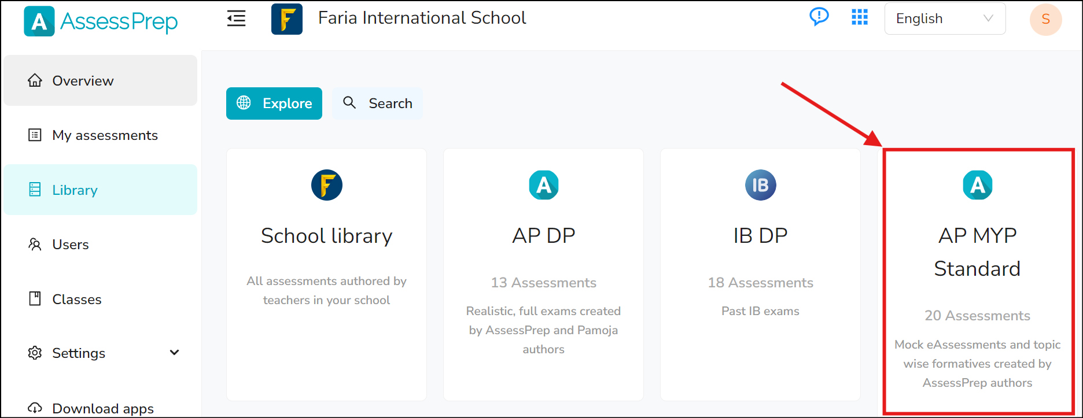
Task: Switch to the Explore tab
Action: [x=274, y=103]
